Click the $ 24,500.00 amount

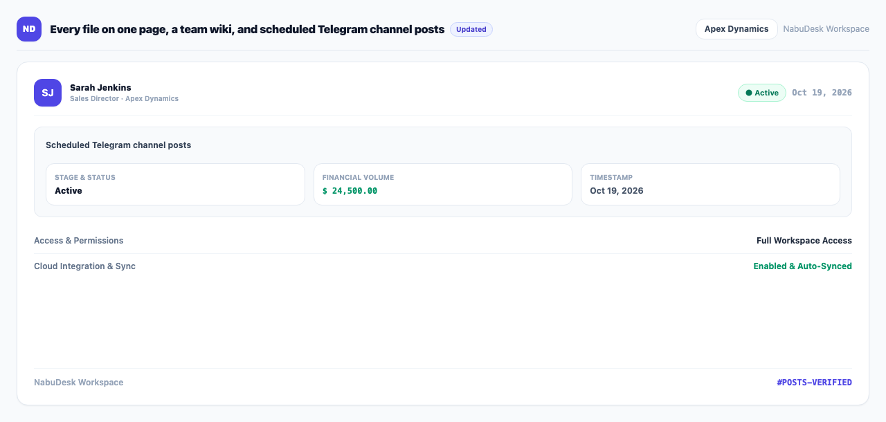[350, 191]
